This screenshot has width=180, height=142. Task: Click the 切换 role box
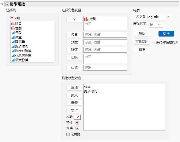tap(105, 59)
